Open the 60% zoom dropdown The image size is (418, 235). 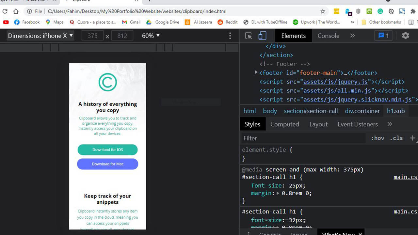coord(151,36)
